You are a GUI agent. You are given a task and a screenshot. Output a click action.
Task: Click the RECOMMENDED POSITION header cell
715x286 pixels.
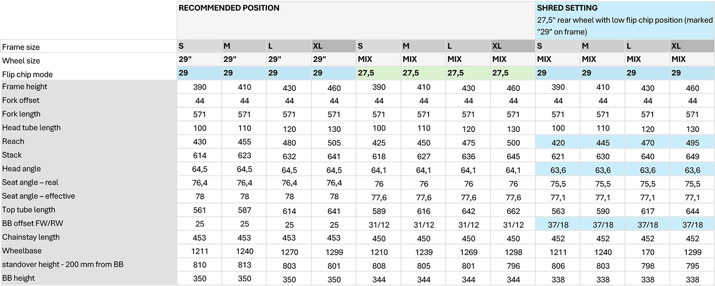356,20
